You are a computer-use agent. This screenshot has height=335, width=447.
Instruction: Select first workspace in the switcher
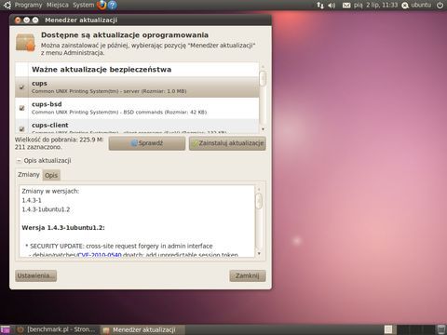coord(388,329)
